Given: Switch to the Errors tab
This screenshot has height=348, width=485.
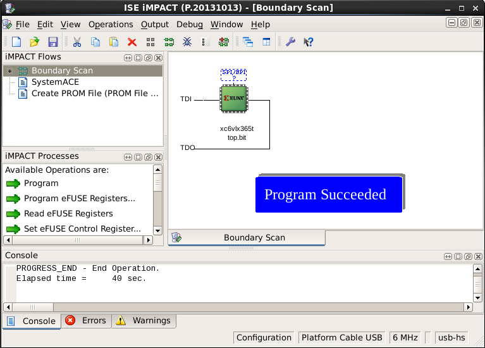Looking at the screenshot, I should tap(86, 321).
